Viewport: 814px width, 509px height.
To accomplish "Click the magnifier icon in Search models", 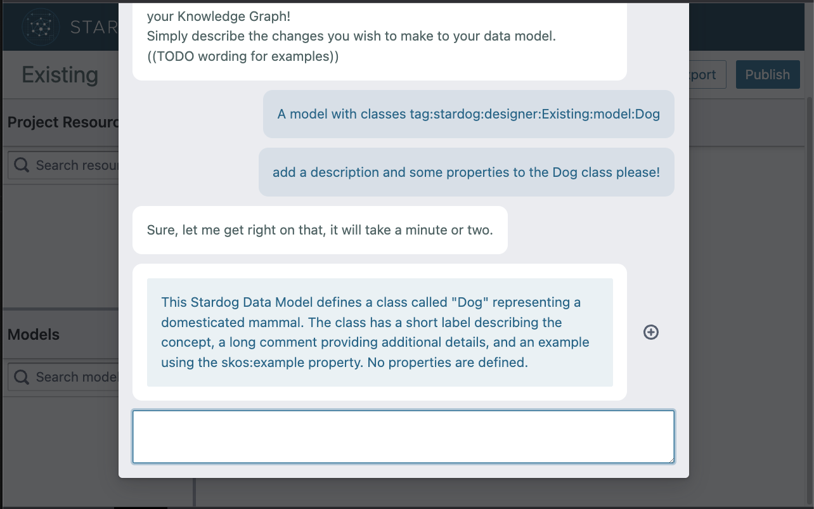I will click(22, 377).
